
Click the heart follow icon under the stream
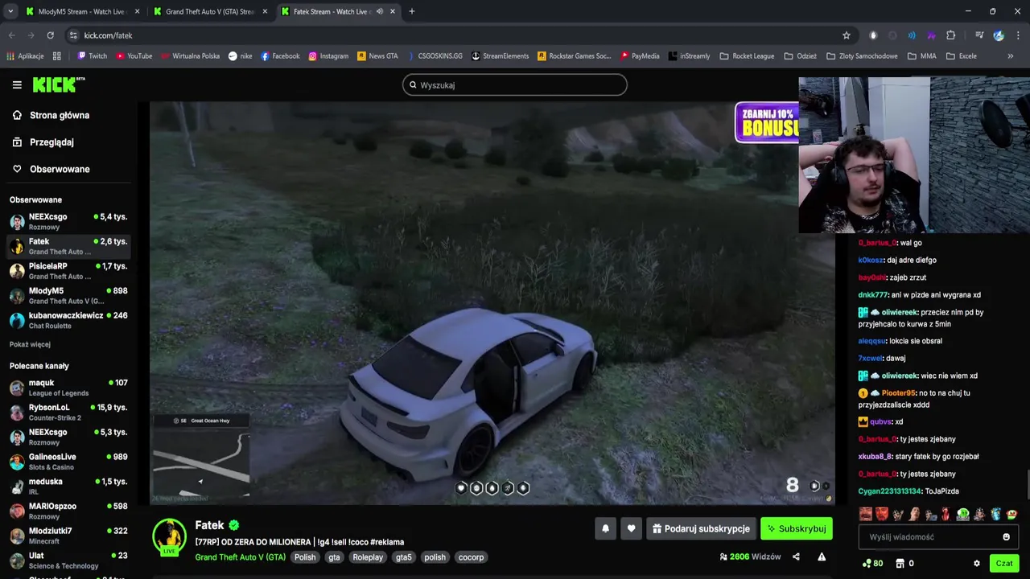[x=631, y=528]
